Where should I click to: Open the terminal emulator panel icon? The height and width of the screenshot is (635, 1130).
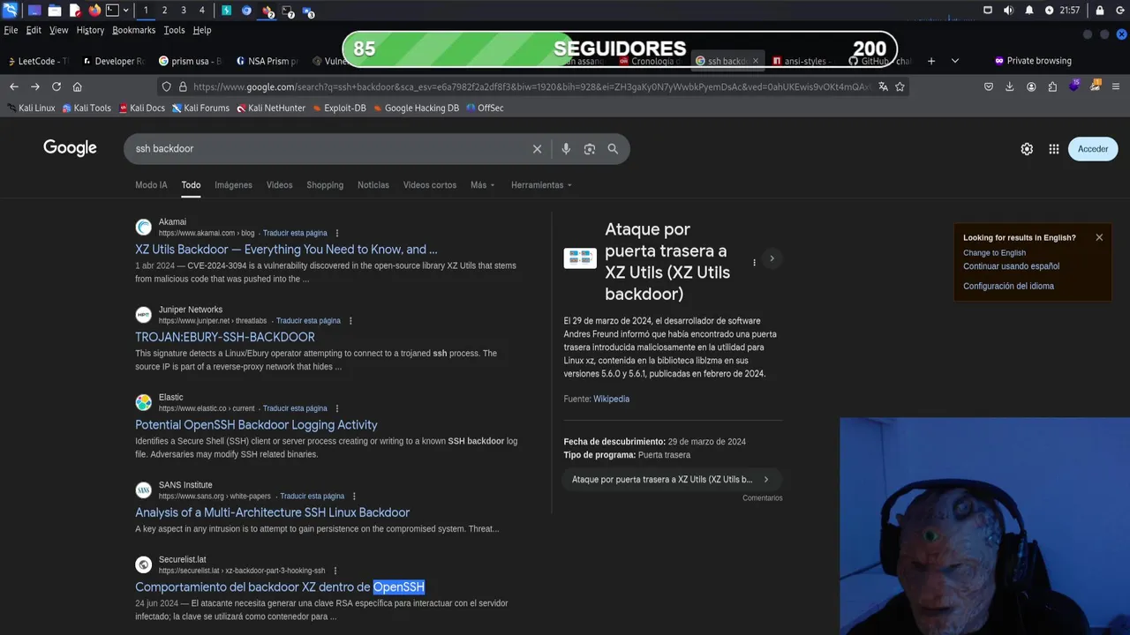pos(112,11)
